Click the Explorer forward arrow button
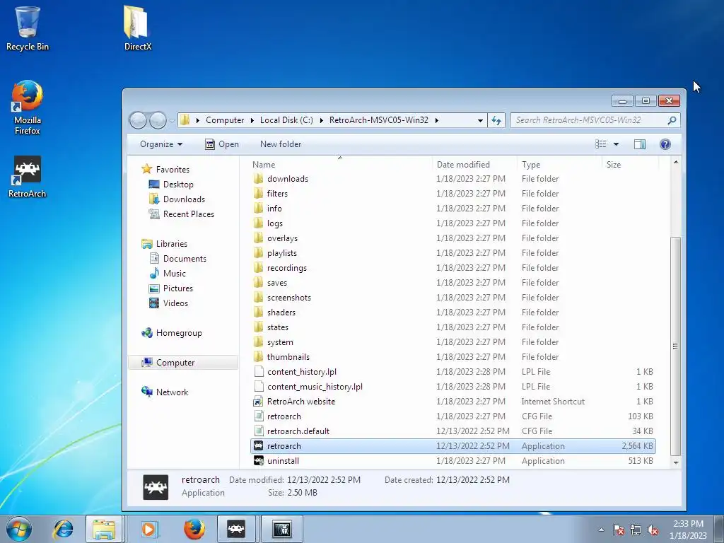Image resolution: width=724 pixels, height=543 pixels. [158, 120]
